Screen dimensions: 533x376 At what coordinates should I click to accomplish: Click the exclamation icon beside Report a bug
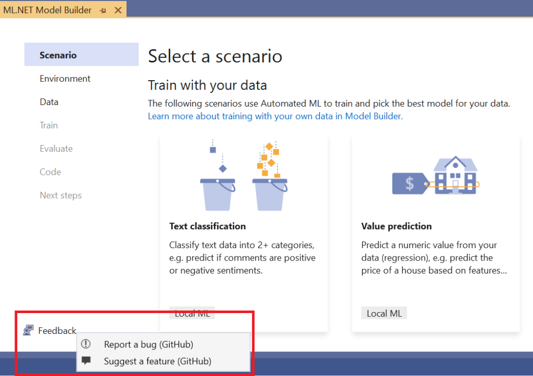click(x=86, y=344)
